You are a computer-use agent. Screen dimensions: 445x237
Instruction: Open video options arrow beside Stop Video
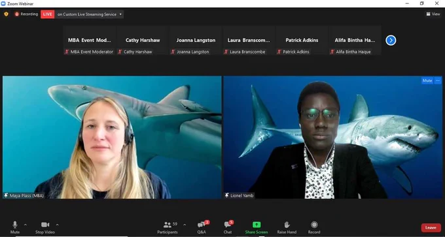(58, 225)
